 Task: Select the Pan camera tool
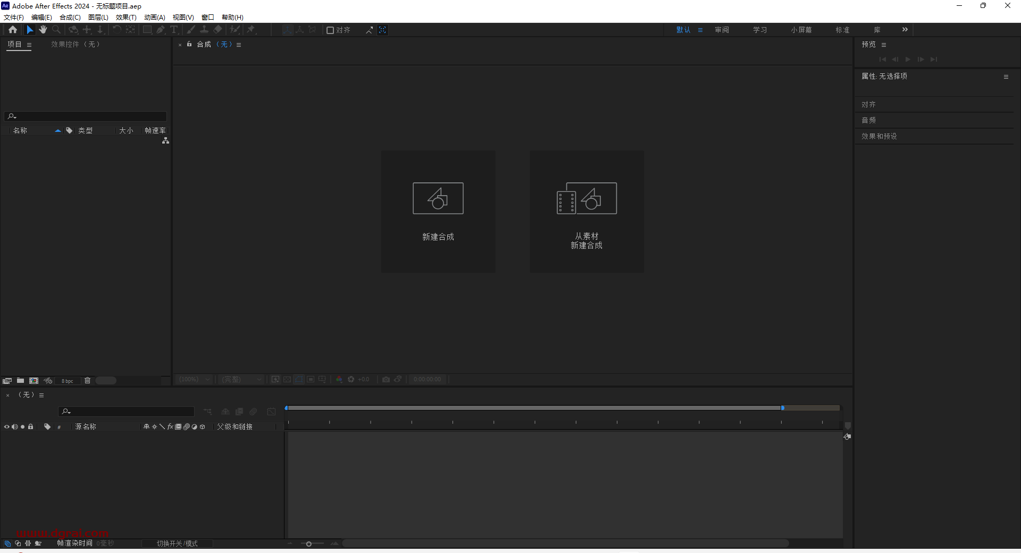click(87, 30)
